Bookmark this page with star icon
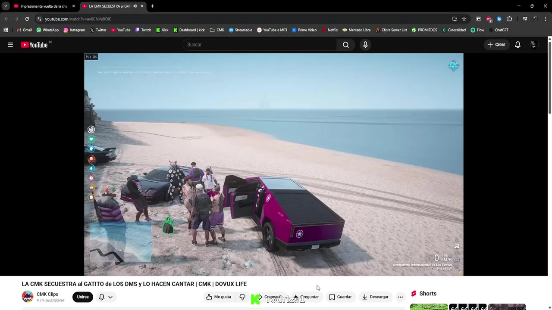 (464, 19)
